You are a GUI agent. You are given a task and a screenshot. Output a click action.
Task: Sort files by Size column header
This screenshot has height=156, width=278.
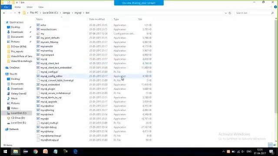[x=140, y=19]
